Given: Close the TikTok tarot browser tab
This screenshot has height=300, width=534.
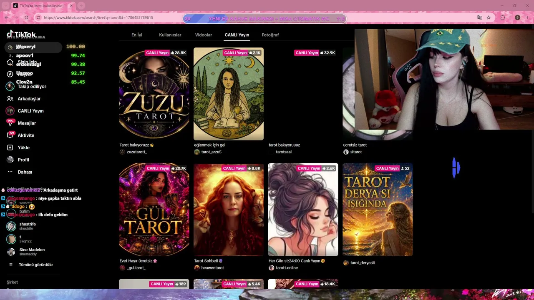Looking at the screenshot, I should pyautogui.click(x=71, y=6).
